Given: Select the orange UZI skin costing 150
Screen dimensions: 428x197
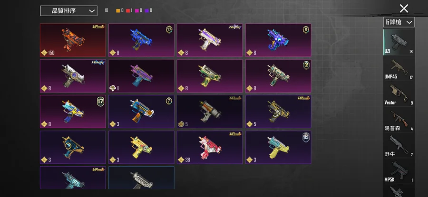Looking at the screenshot, I should pyautogui.click(x=73, y=40).
